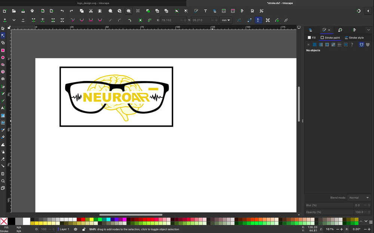Redo the last undone action
Image resolution: width=374 pixels, height=233 pixels.
tap(71, 11)
